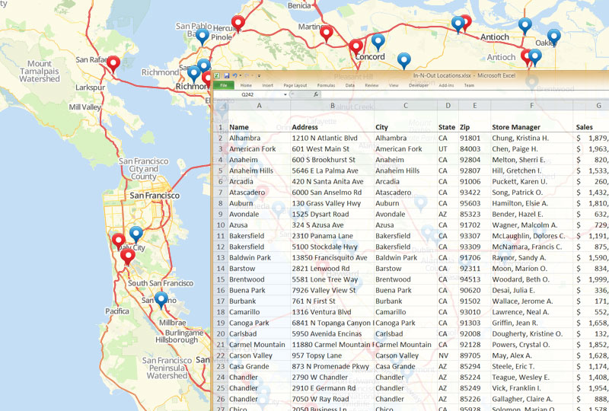The image size is (609, 411).
Task: Click the 'Sales' header cell
Action: click(591, 127)
